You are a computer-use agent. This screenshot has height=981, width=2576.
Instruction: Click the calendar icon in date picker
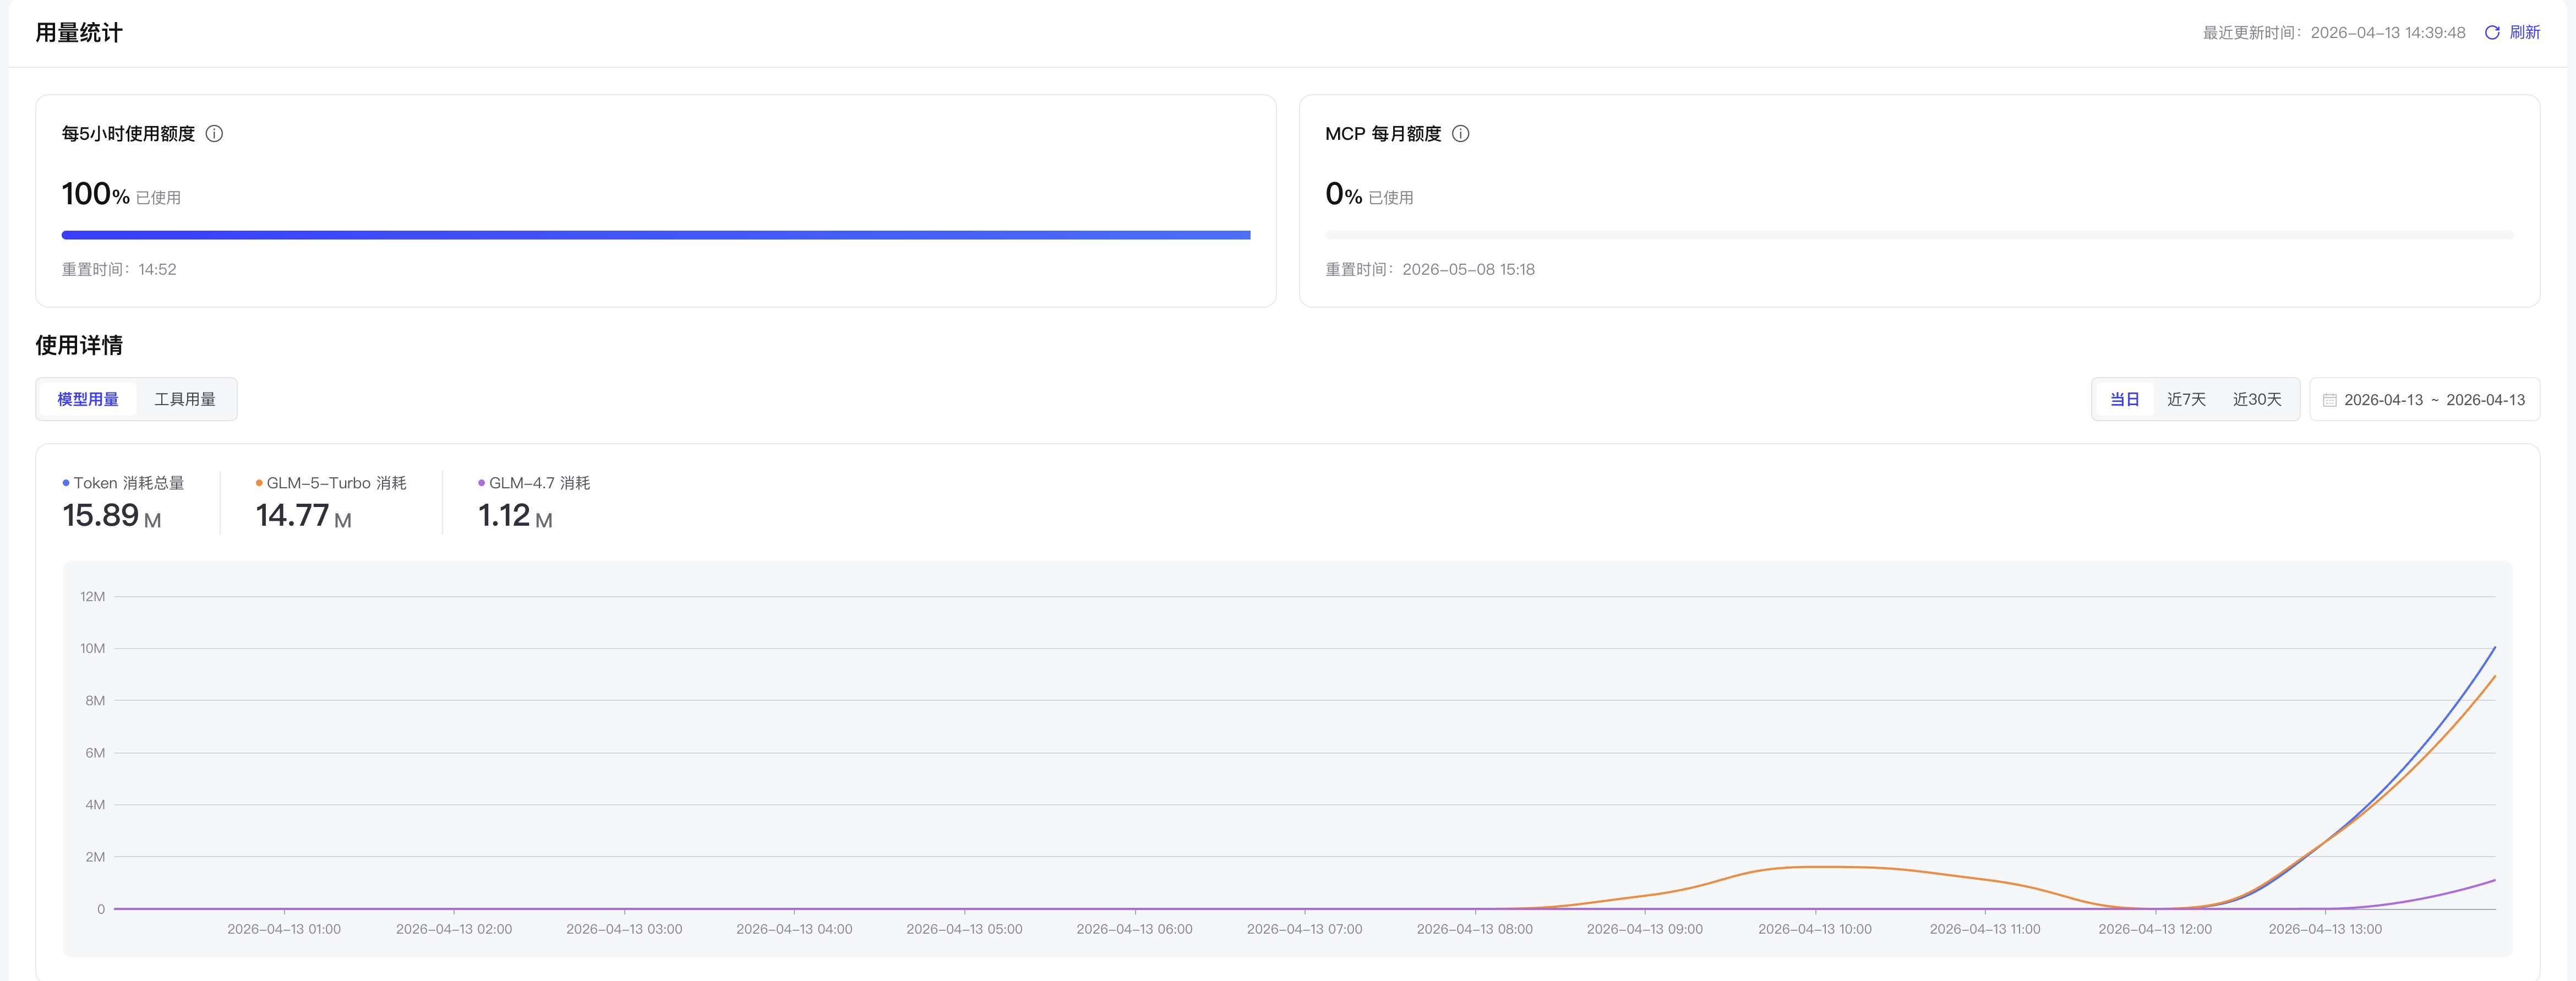coord(2329,400)
